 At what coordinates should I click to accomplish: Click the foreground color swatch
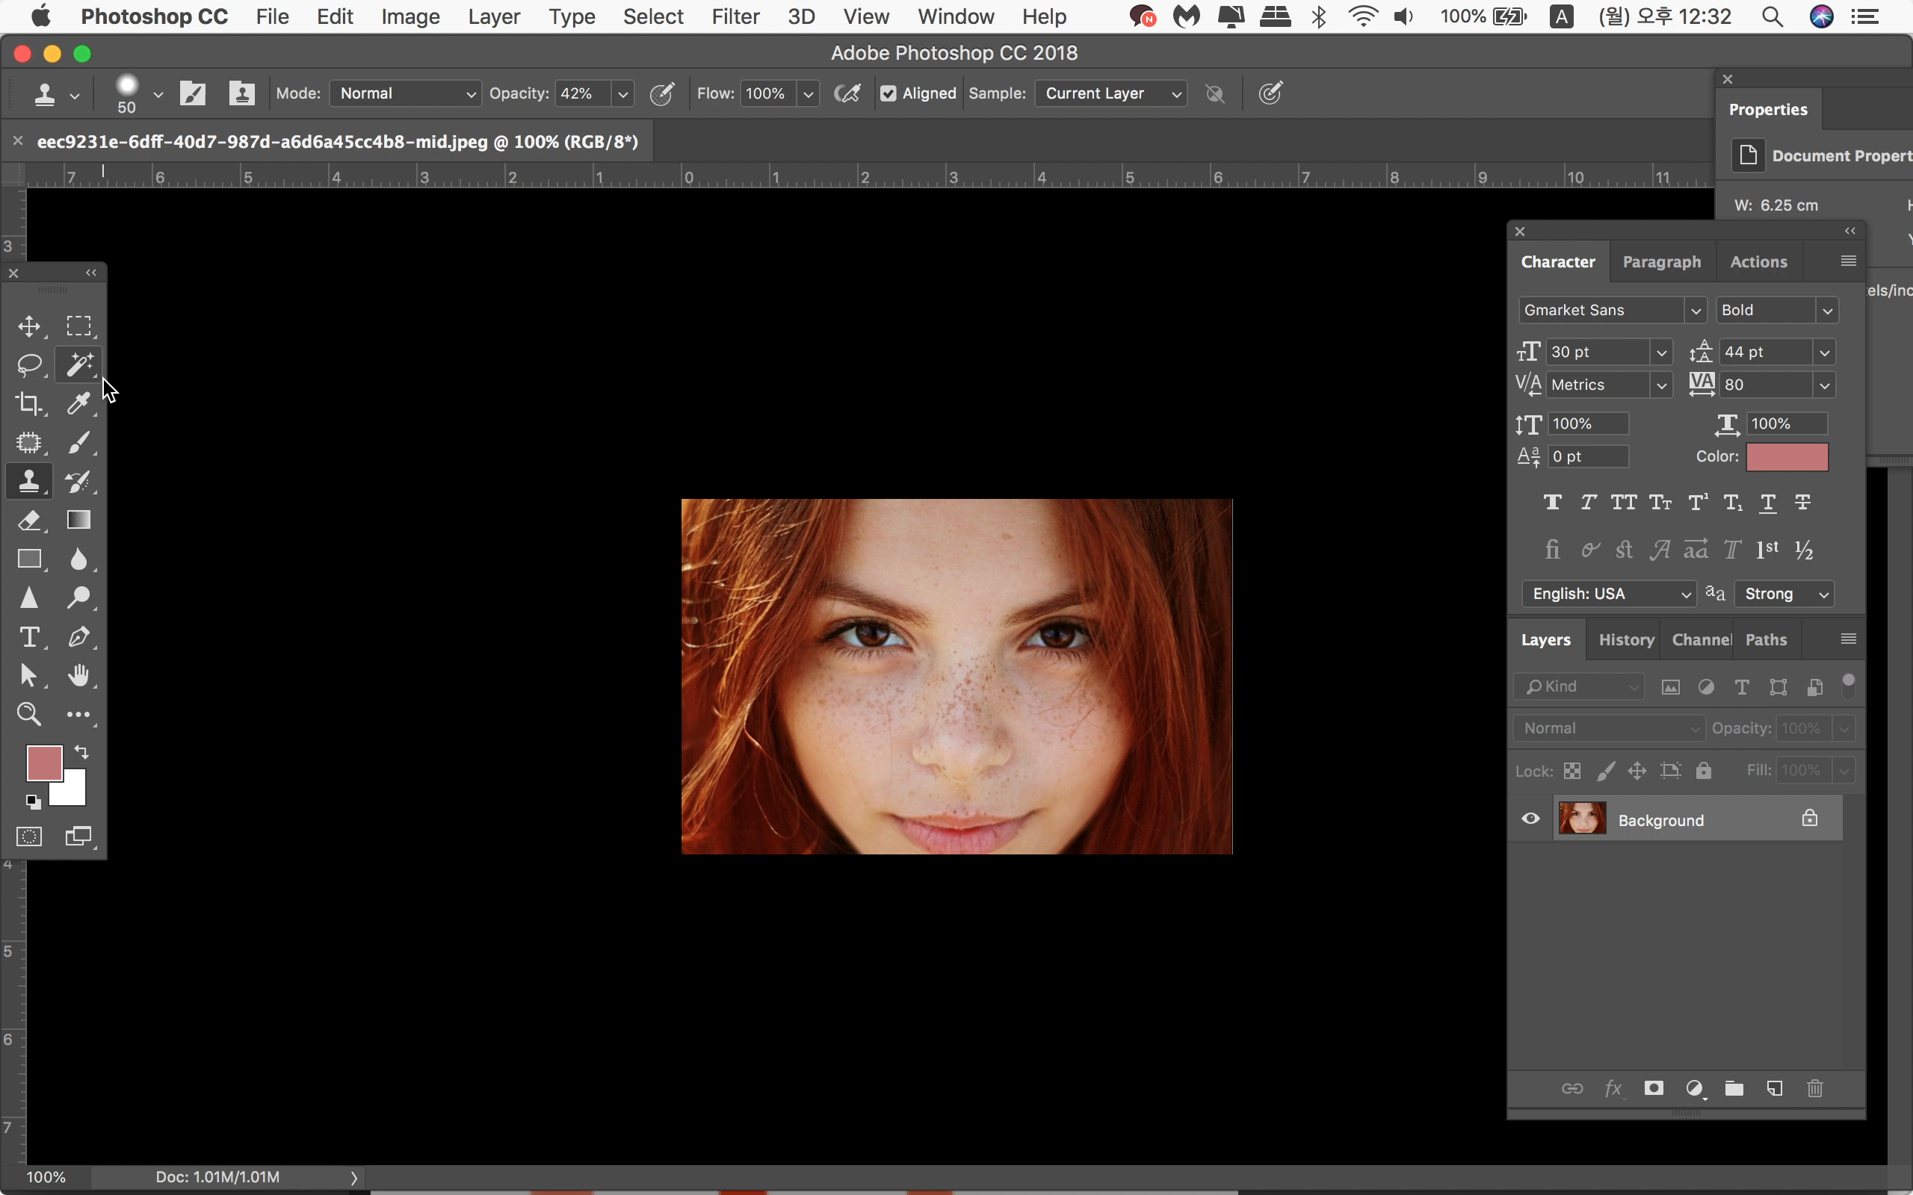tap(43, 762)
